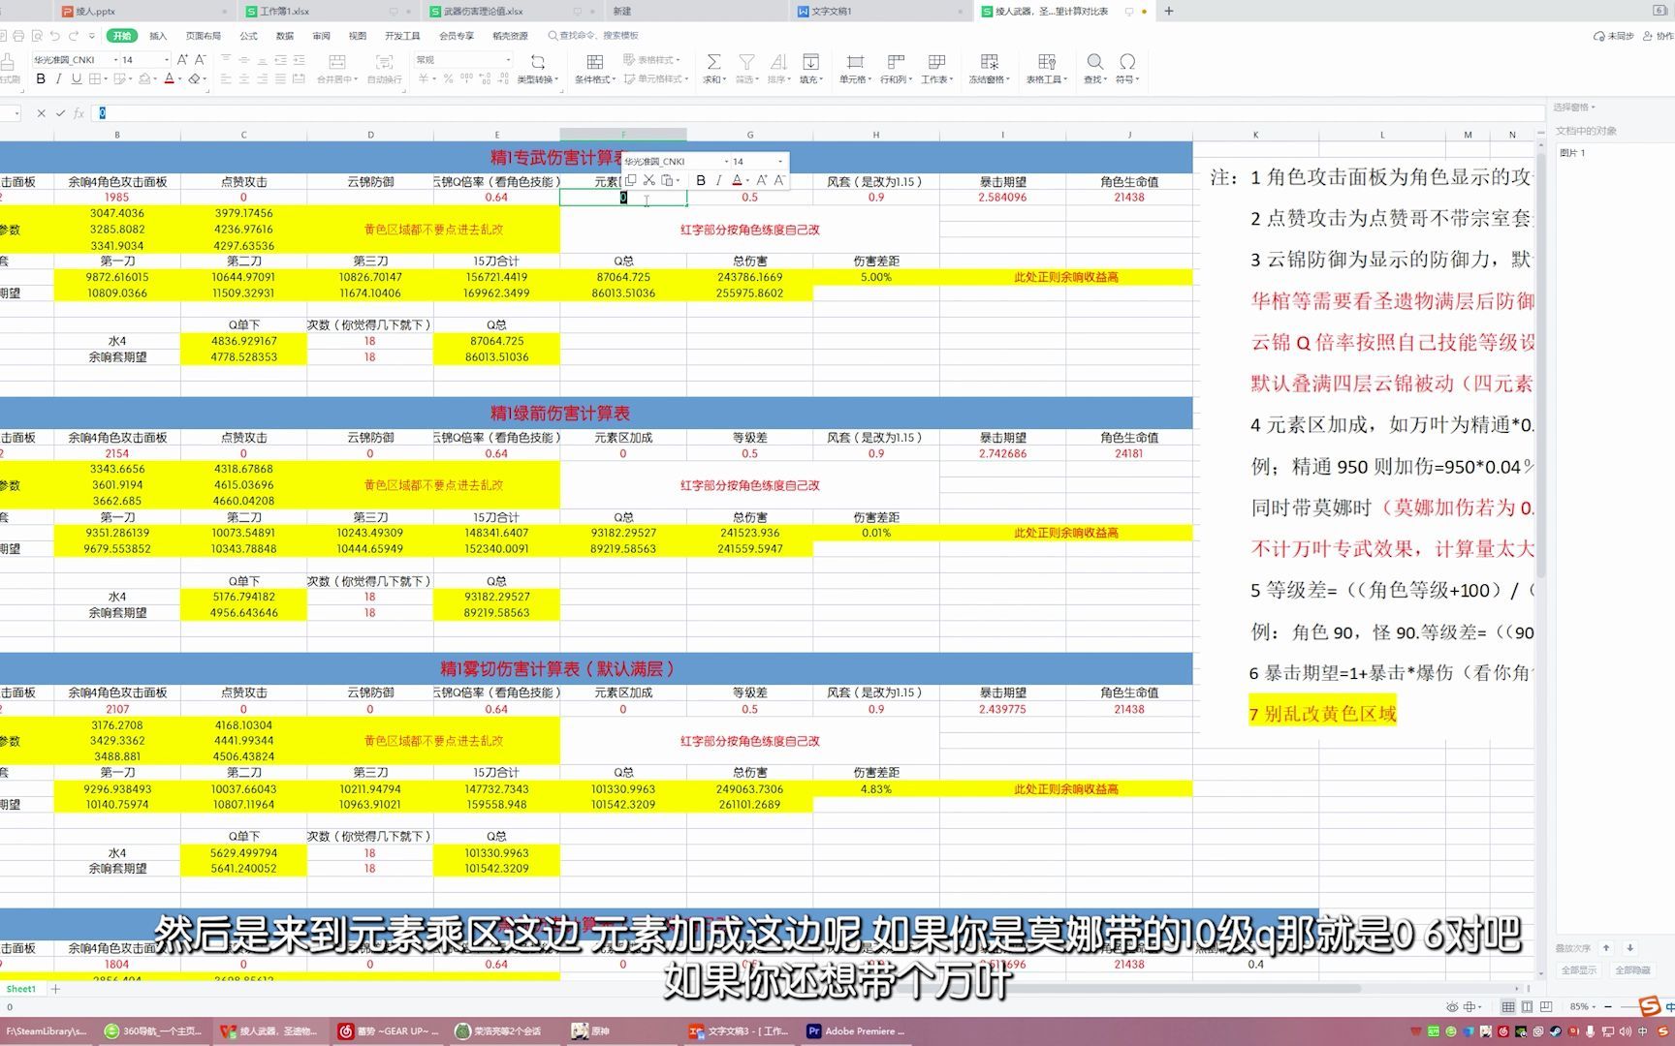
Task: Cancel cell entry with the X icon
Action: [41, 113]
